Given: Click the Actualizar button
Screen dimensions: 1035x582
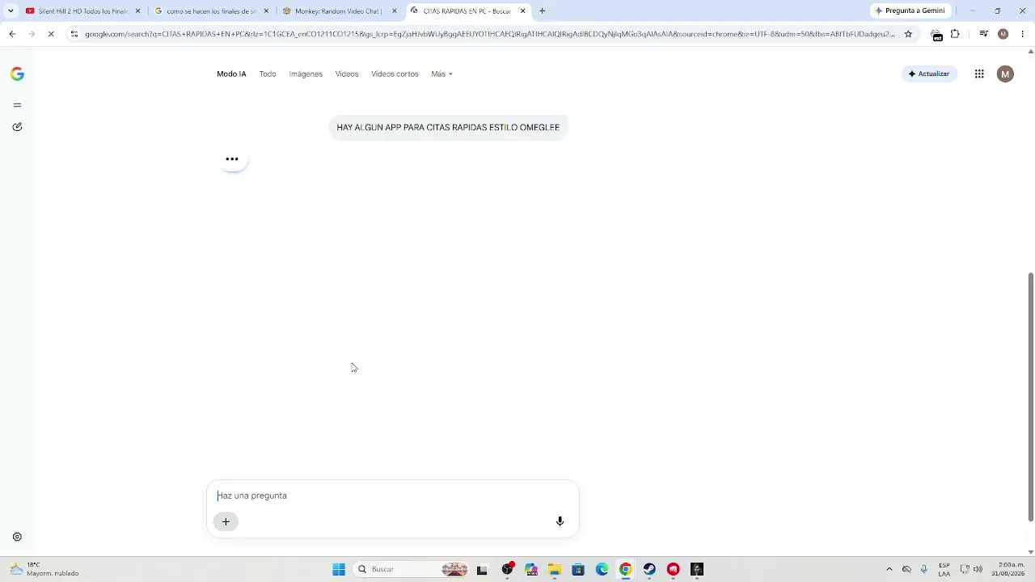Looking at the screenshot, I should tap(929, 74).
